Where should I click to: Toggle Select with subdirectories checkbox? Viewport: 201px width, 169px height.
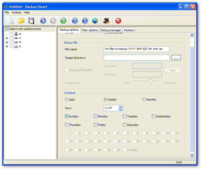(x=7, y=29)
